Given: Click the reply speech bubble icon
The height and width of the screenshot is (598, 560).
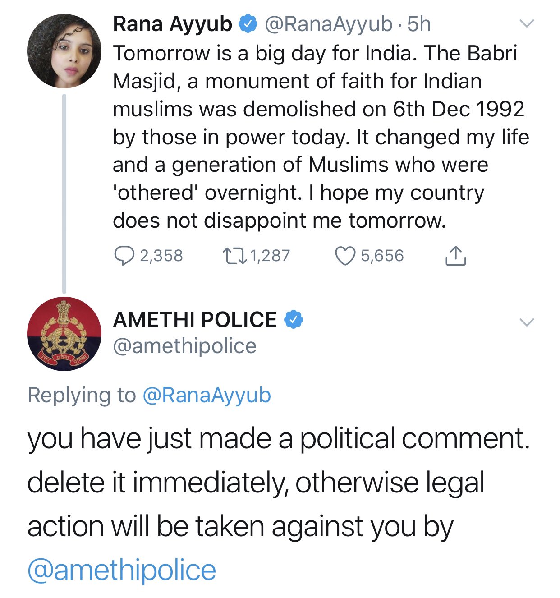Looking at the screenshot, I should pos(124,256).
